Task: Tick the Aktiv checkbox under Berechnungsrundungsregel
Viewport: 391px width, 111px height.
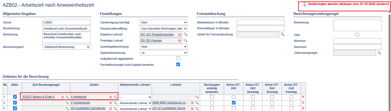Action: pyautogui.click(x=357, y=35)
